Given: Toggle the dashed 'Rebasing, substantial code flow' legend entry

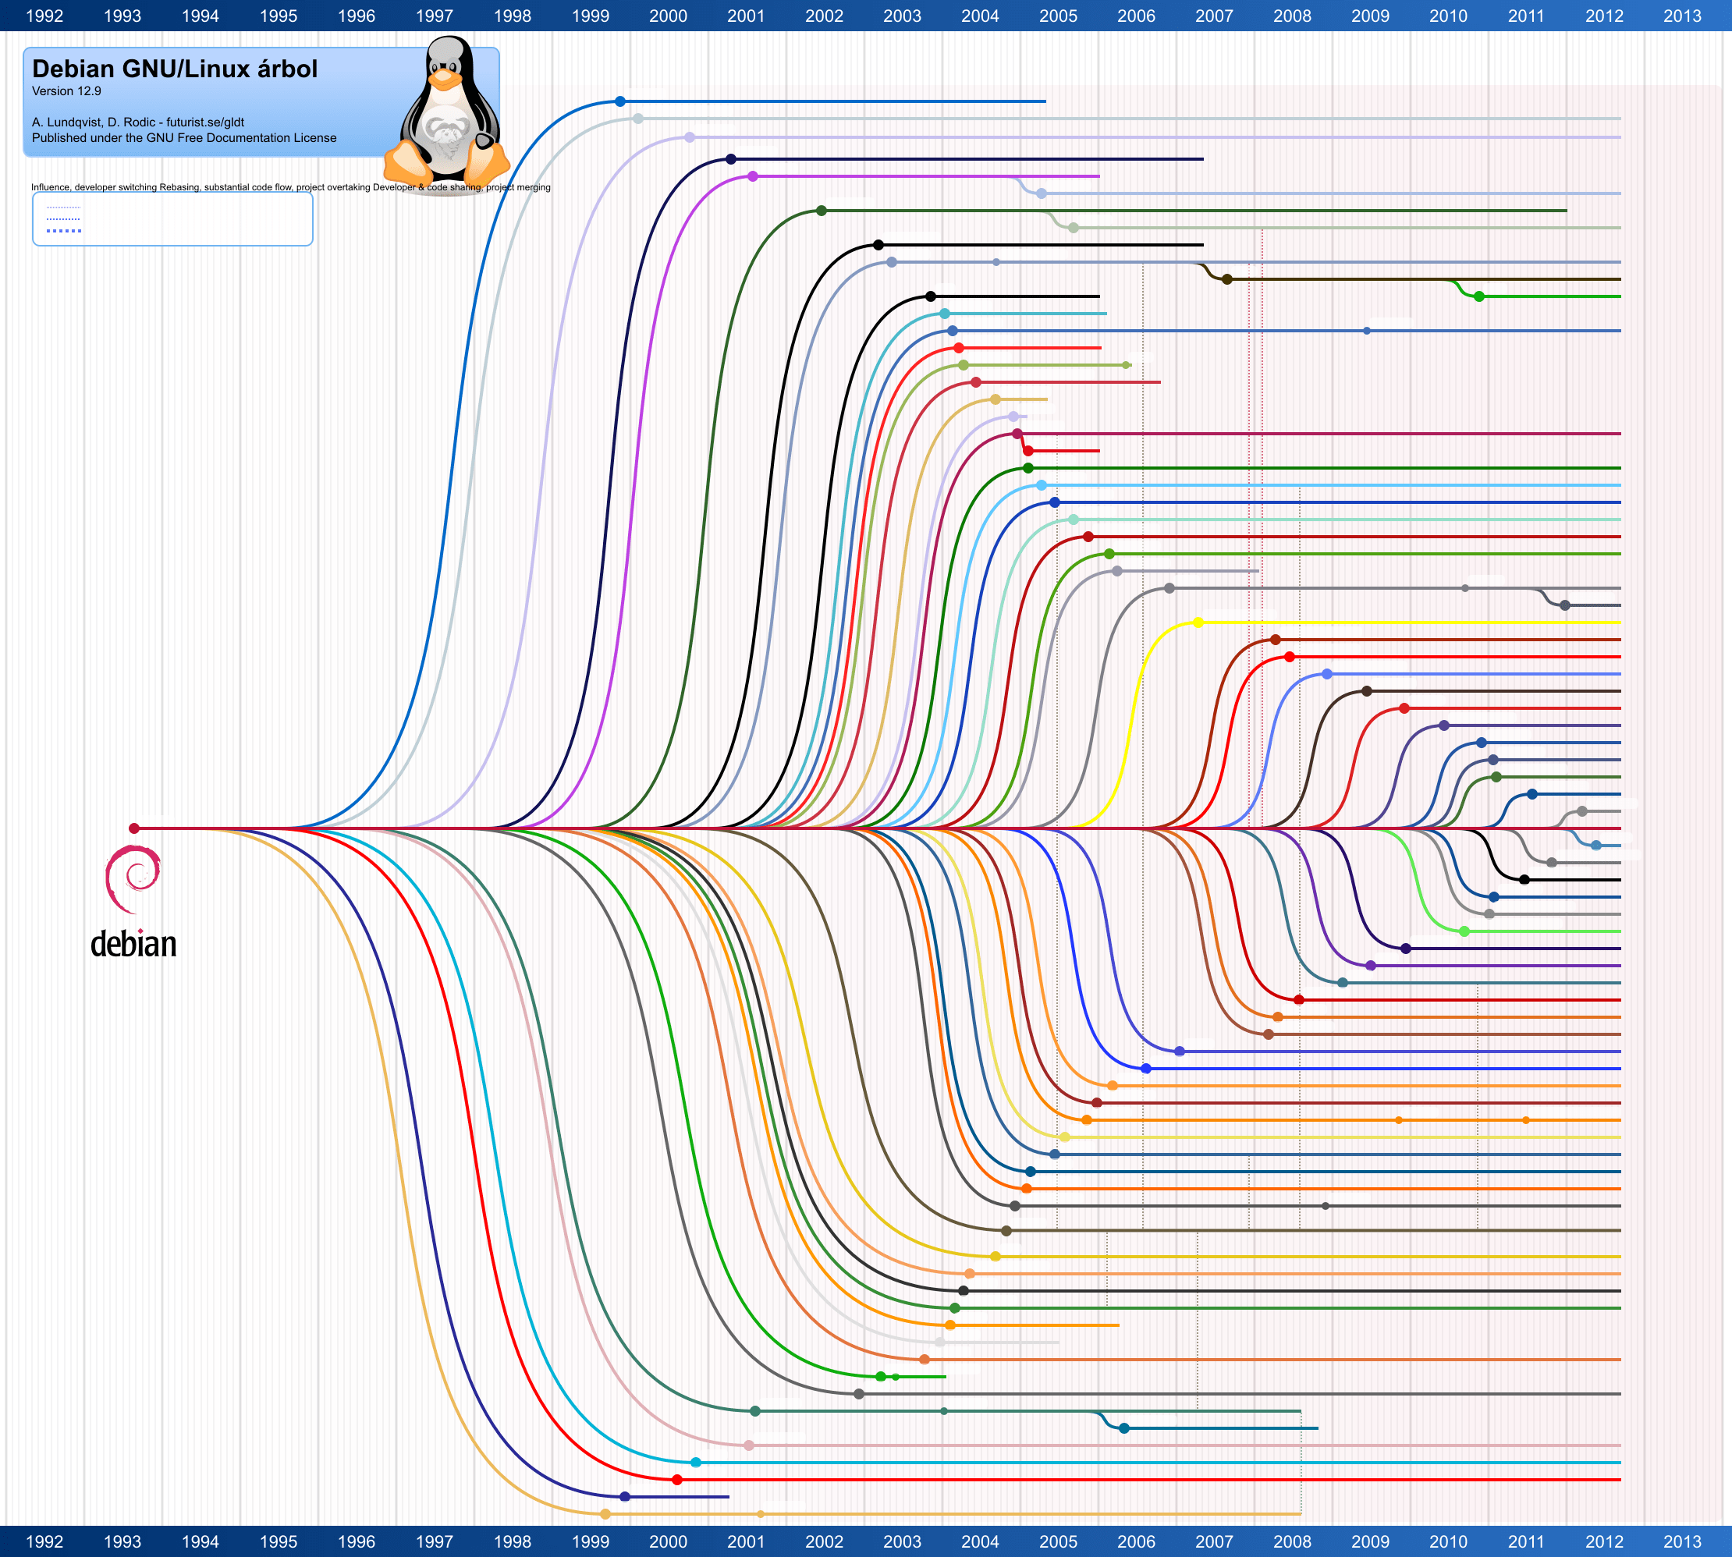Looking at the screenshot, I should point(64,218).
